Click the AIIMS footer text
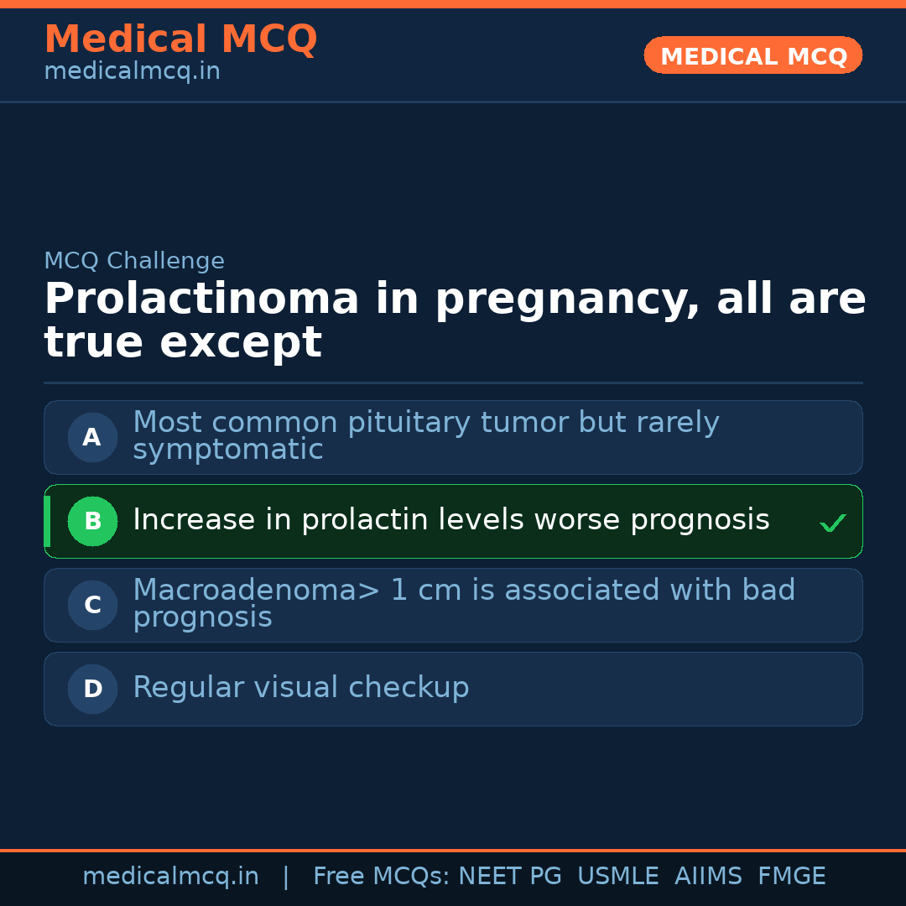 tap(708, 877)
